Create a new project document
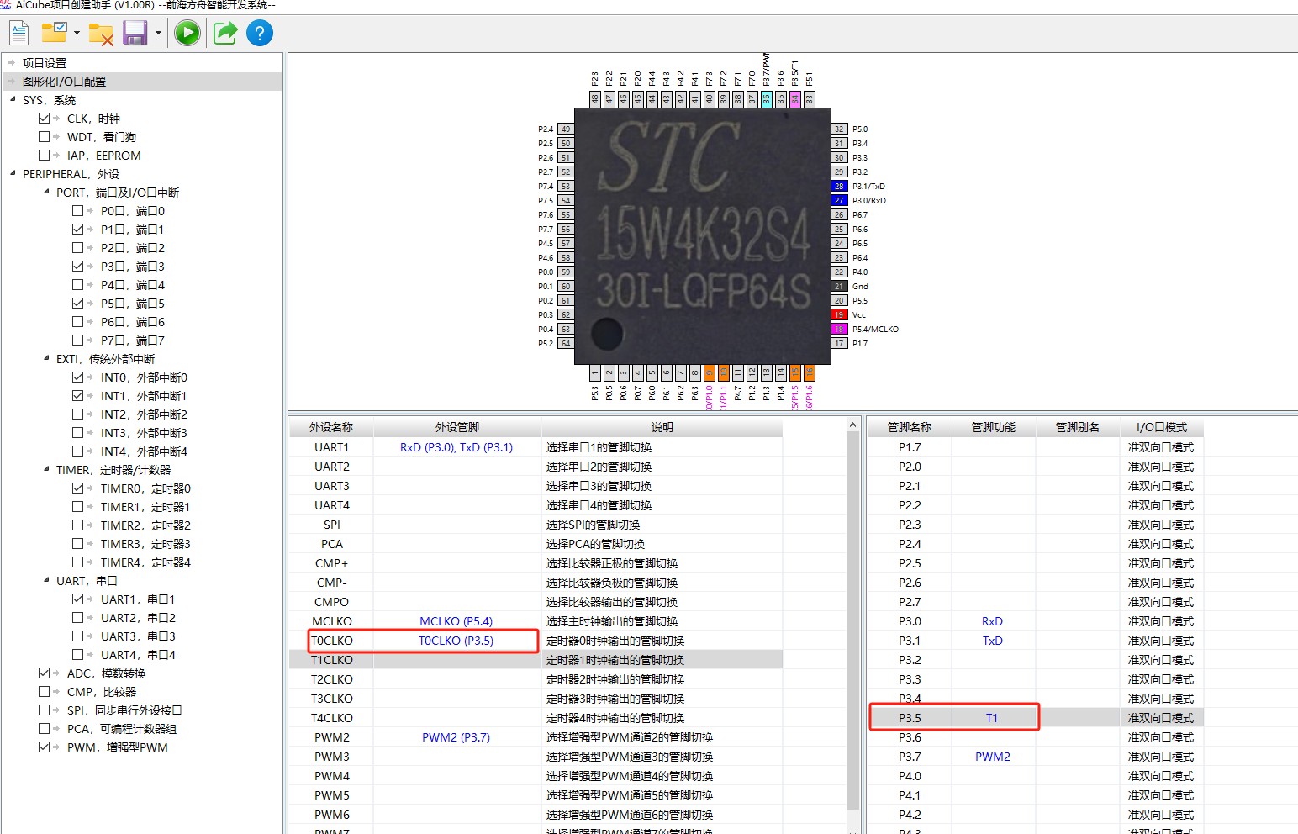The image size is (1298, 834). pyautogui.click(x=19, y=34)
